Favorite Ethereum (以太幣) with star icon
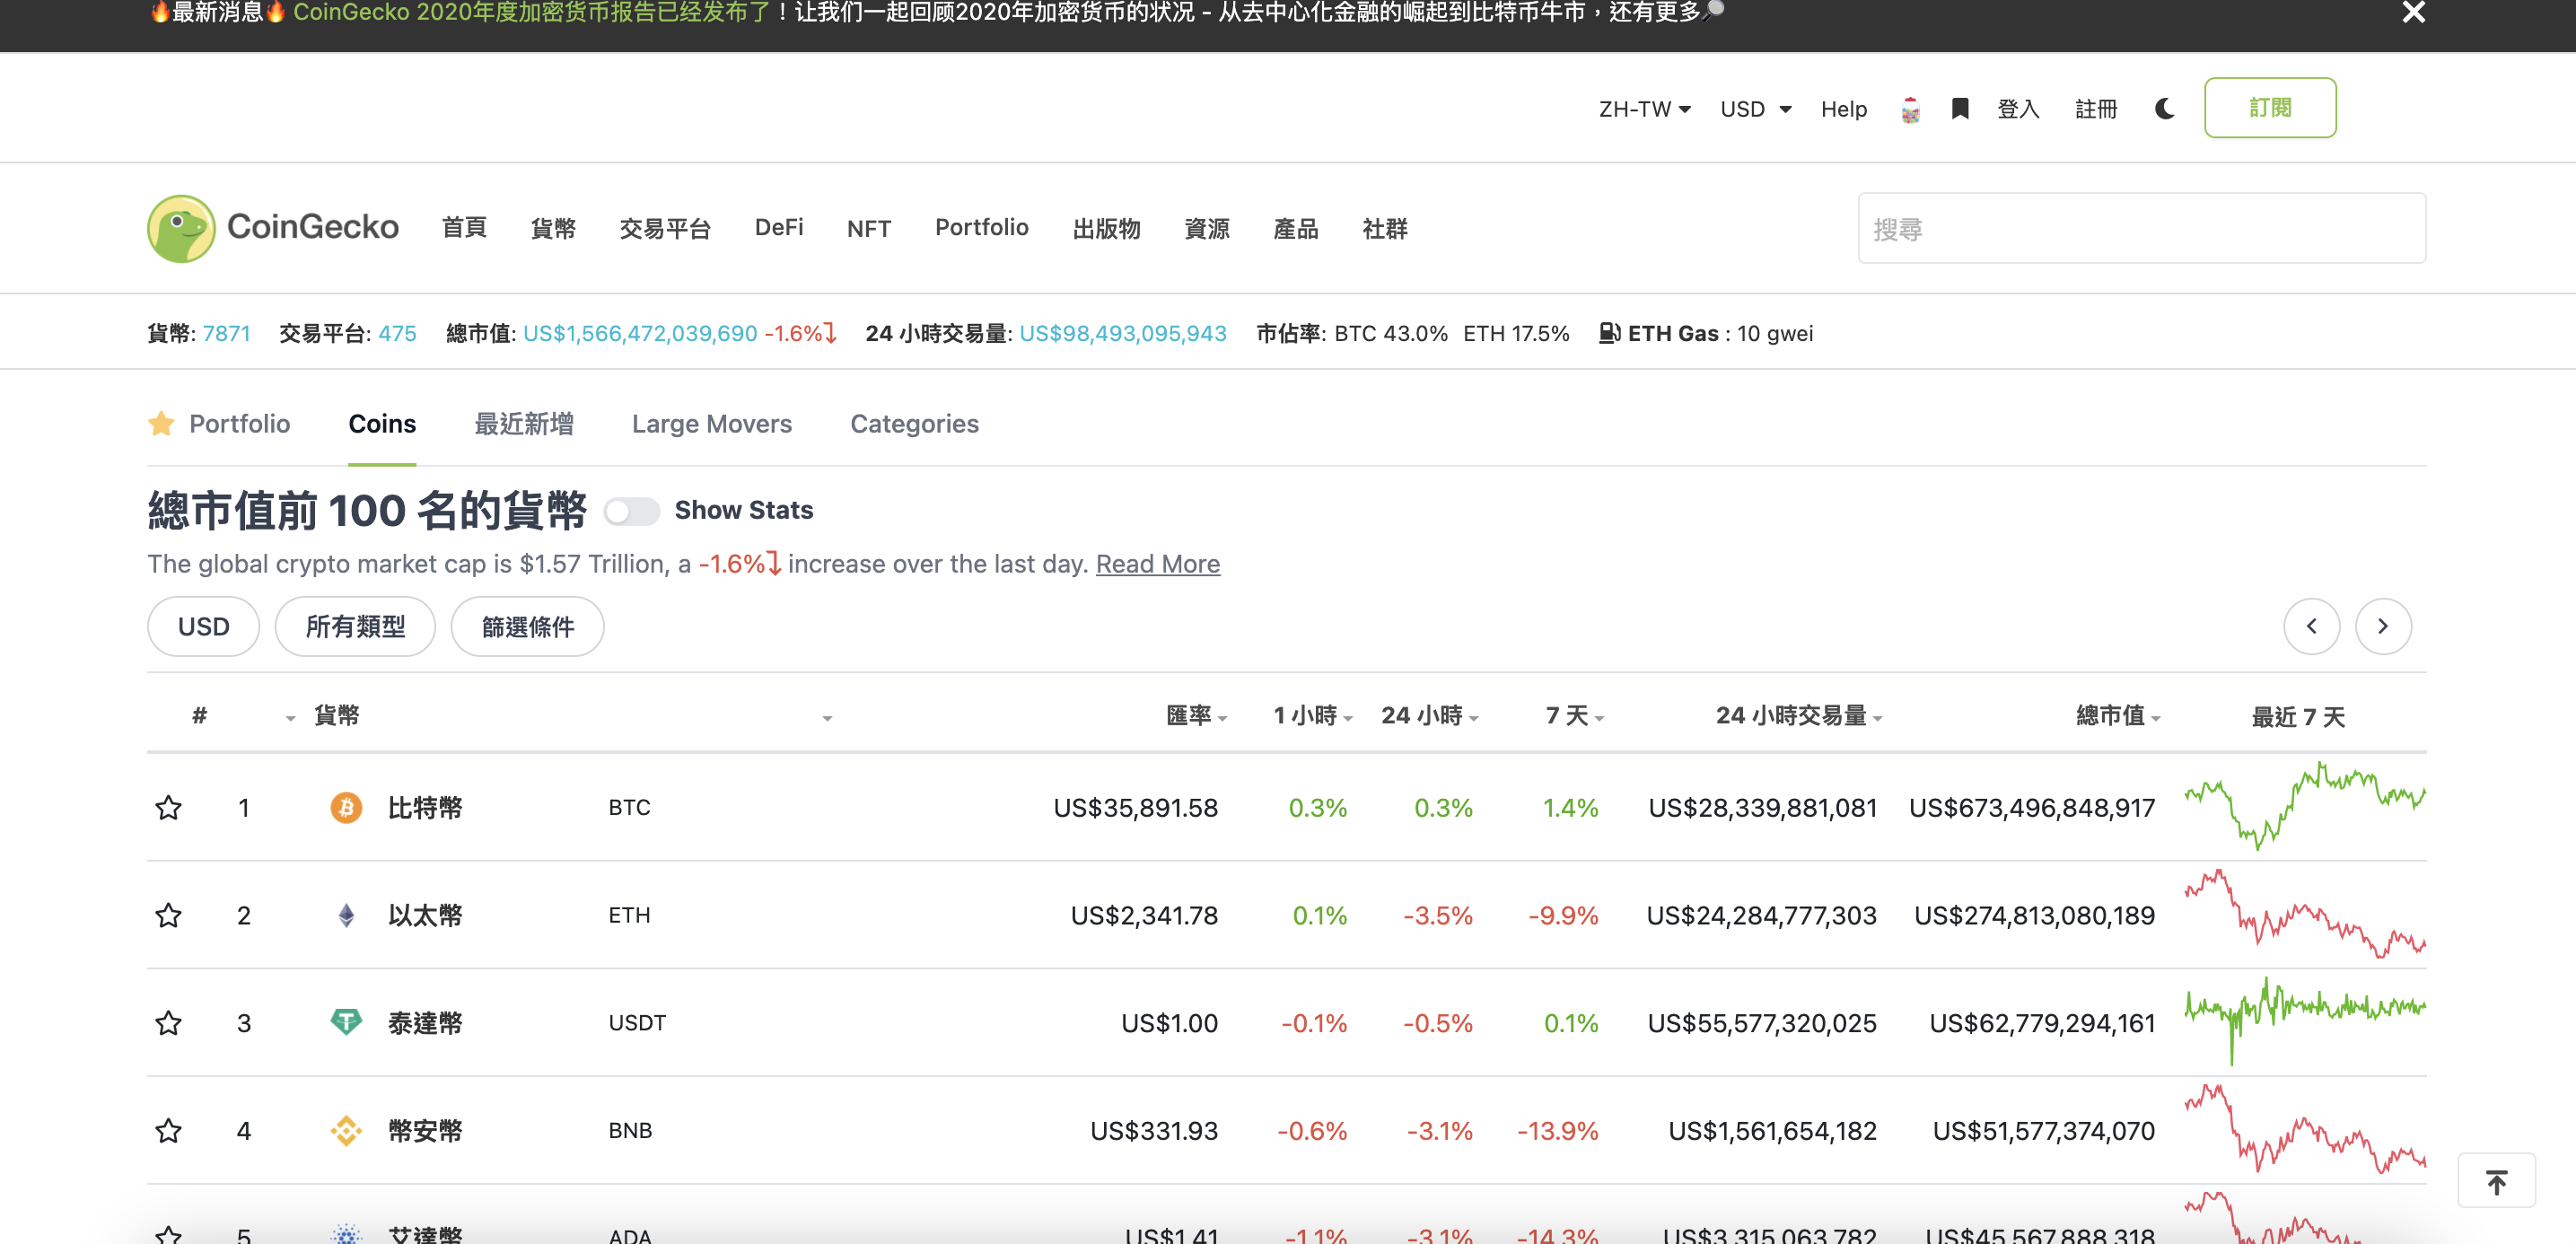Screen dimensions: 2576x1244 [x=168, y=915]
